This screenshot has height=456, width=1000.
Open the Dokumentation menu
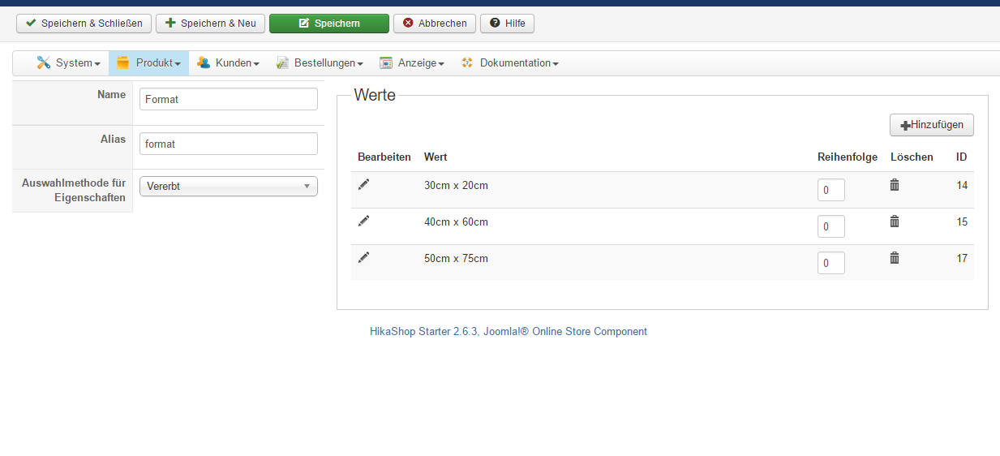click(x=510, y=63)
